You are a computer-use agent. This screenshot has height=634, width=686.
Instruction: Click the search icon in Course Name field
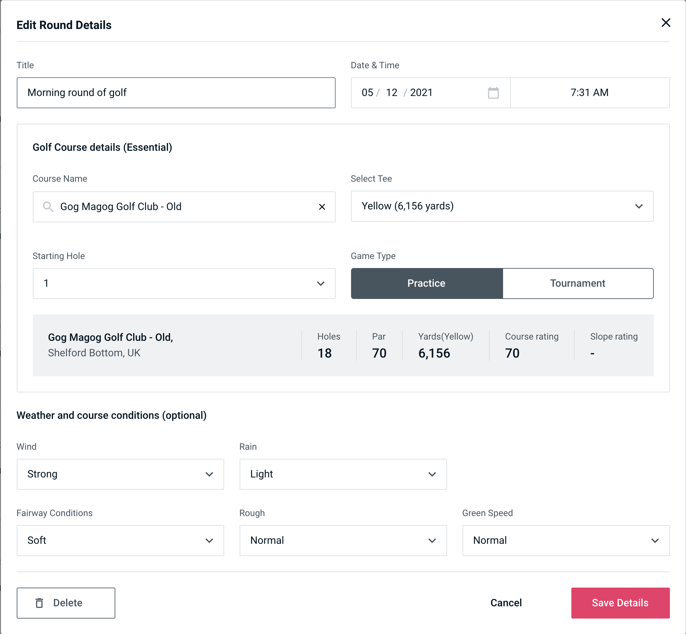click(48, 207)
